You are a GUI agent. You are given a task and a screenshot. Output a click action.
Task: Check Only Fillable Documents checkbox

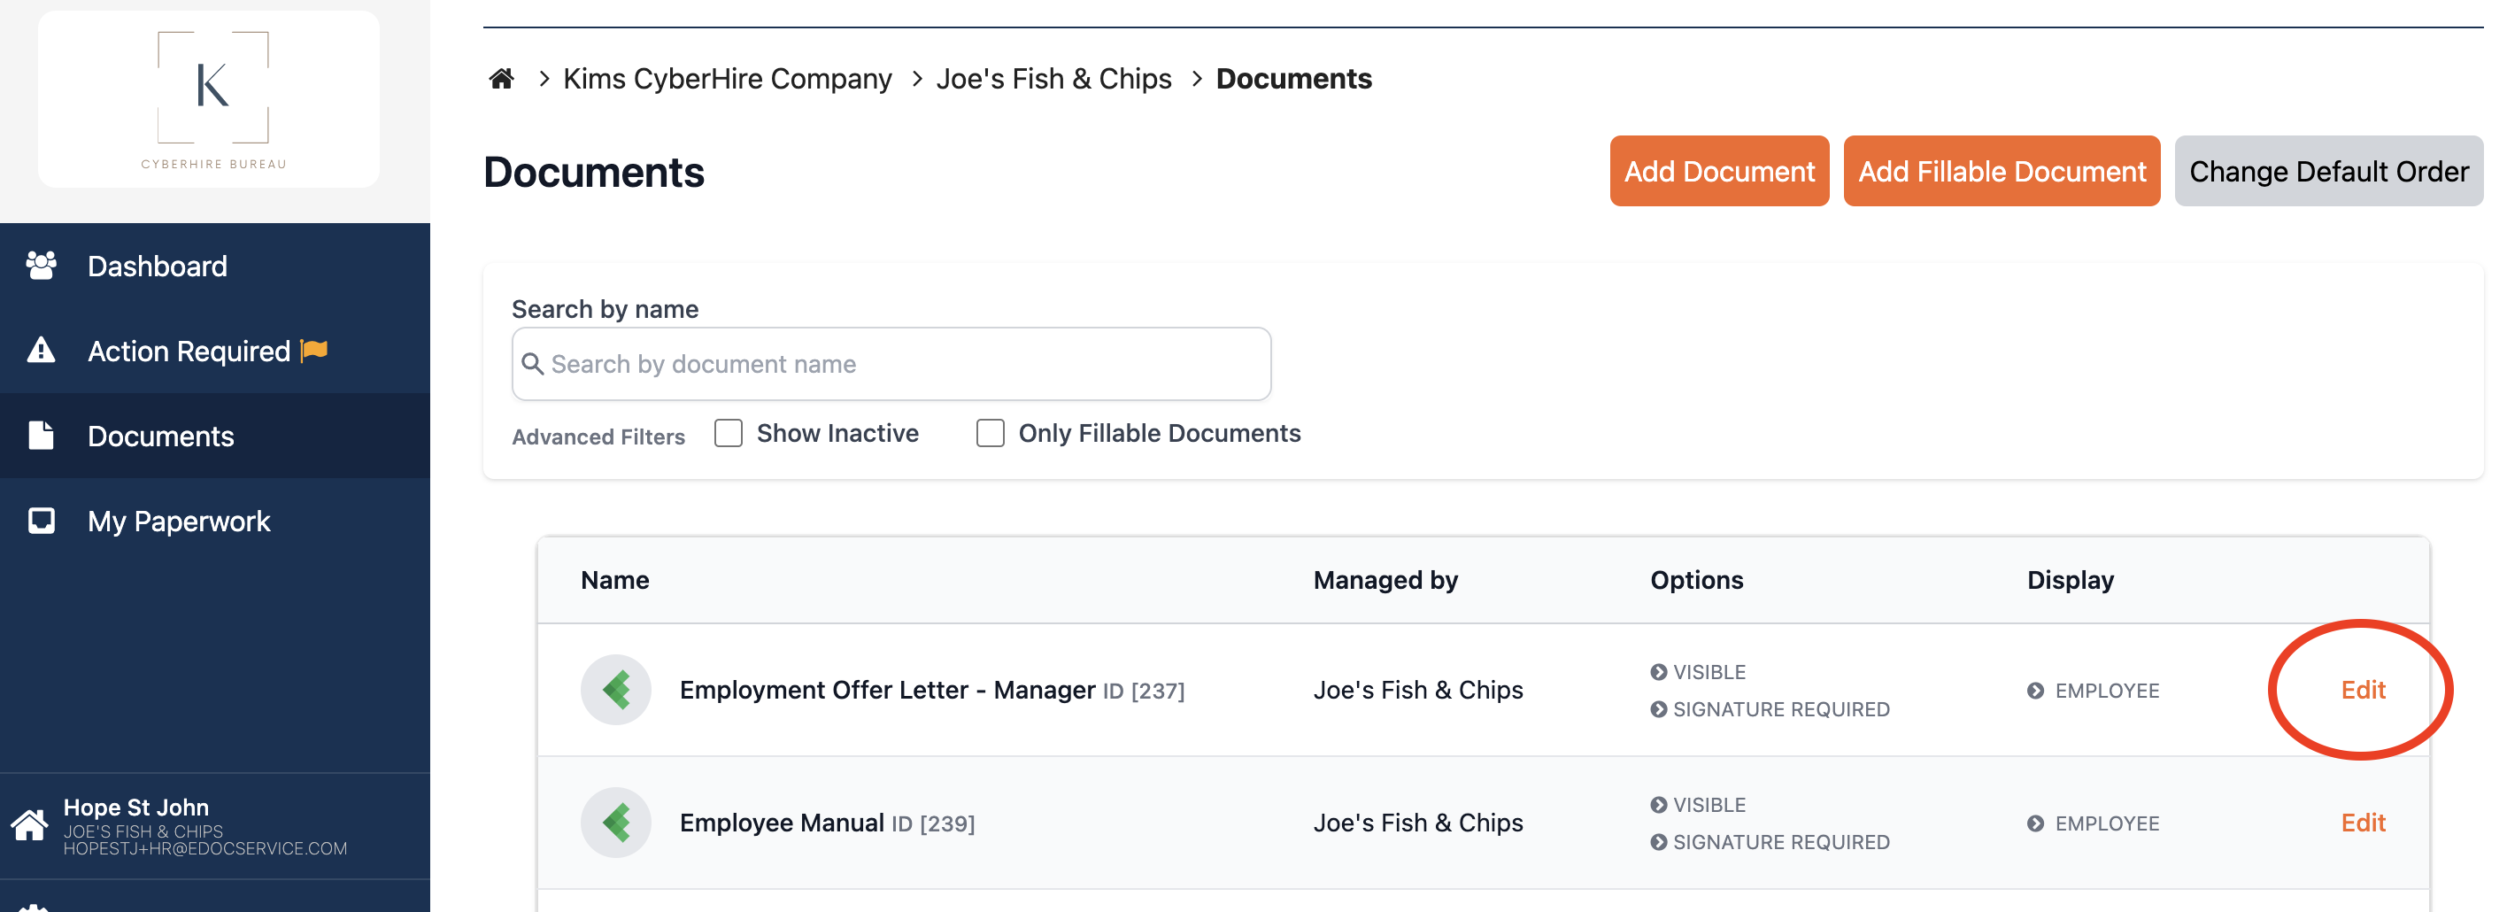990,433
